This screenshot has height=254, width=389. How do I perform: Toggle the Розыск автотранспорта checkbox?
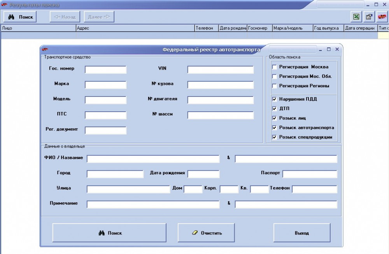click(x=275, y=128)
